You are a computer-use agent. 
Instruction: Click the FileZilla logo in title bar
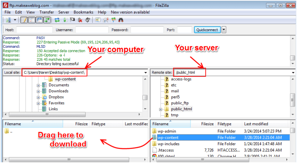(x=5, y=5)
